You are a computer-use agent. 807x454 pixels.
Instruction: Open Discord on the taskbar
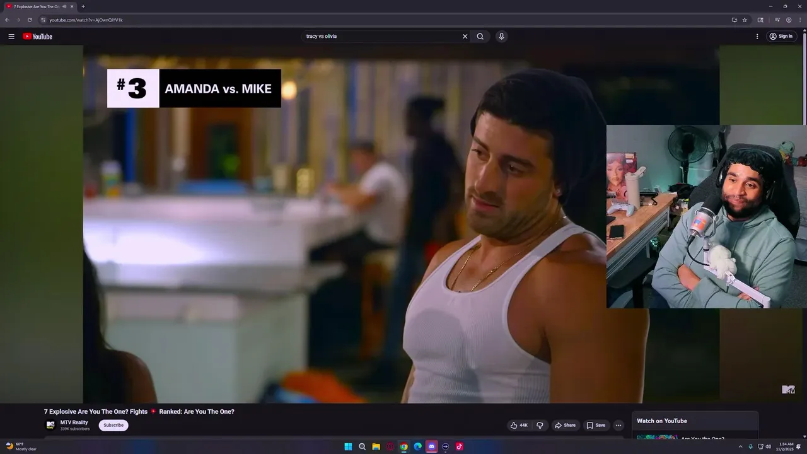[431, 446]
